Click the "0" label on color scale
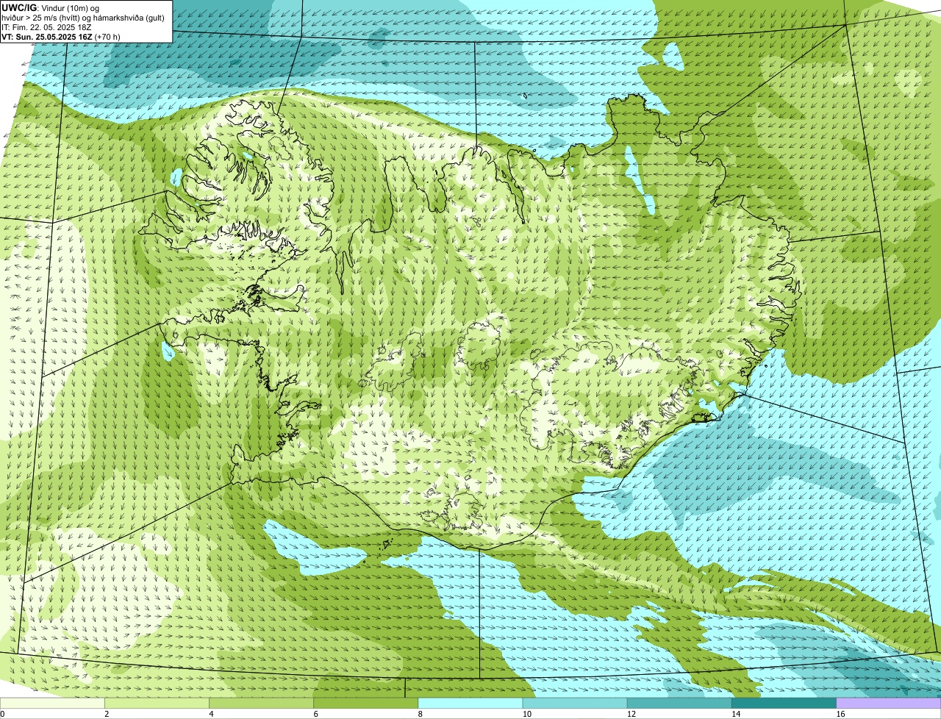The image size is (941, 719). [2, 714]
